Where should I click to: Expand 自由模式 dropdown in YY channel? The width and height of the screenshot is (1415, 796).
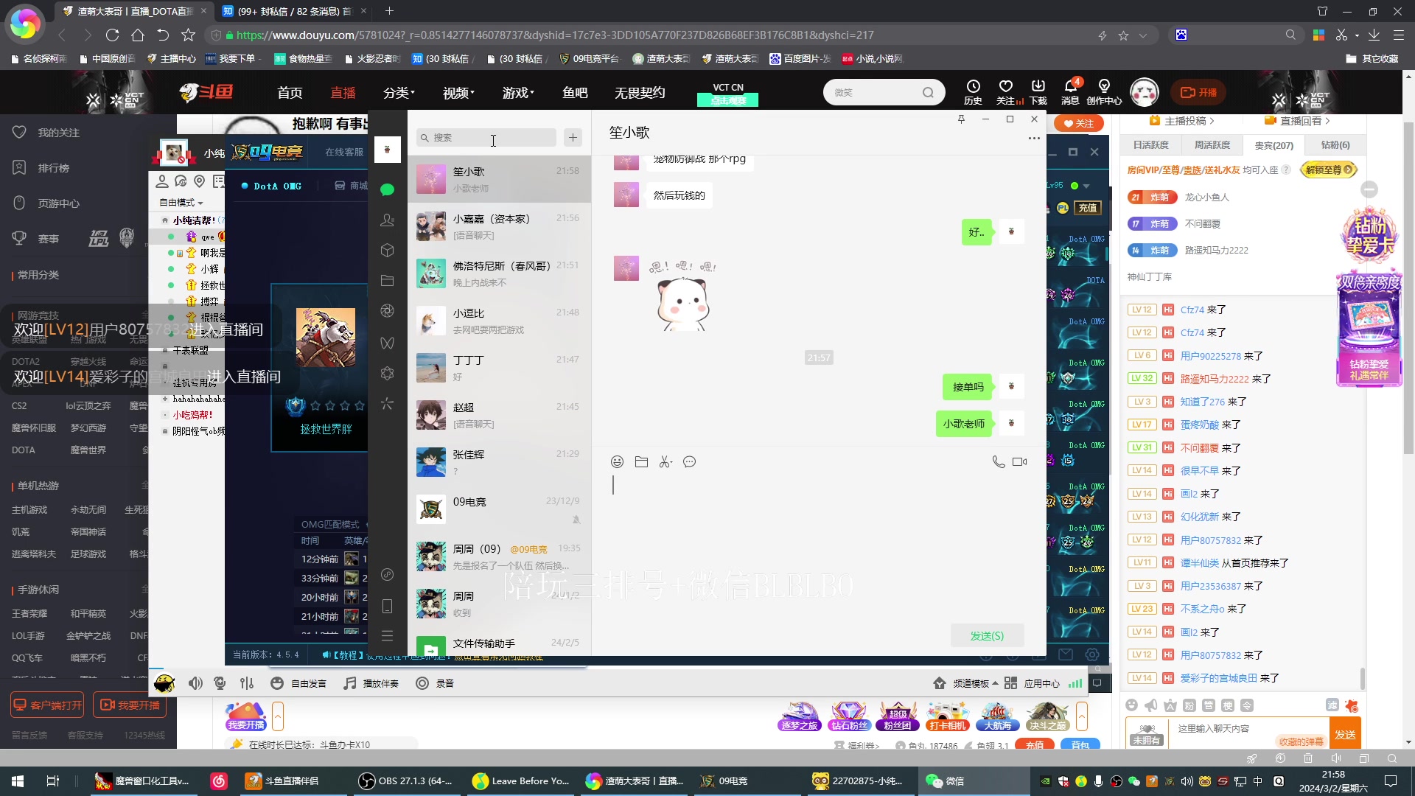coord(181,203)
